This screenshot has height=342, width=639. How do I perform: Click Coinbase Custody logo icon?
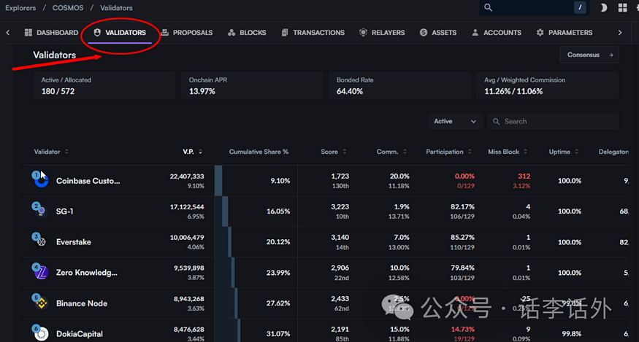tap(41, 180)
